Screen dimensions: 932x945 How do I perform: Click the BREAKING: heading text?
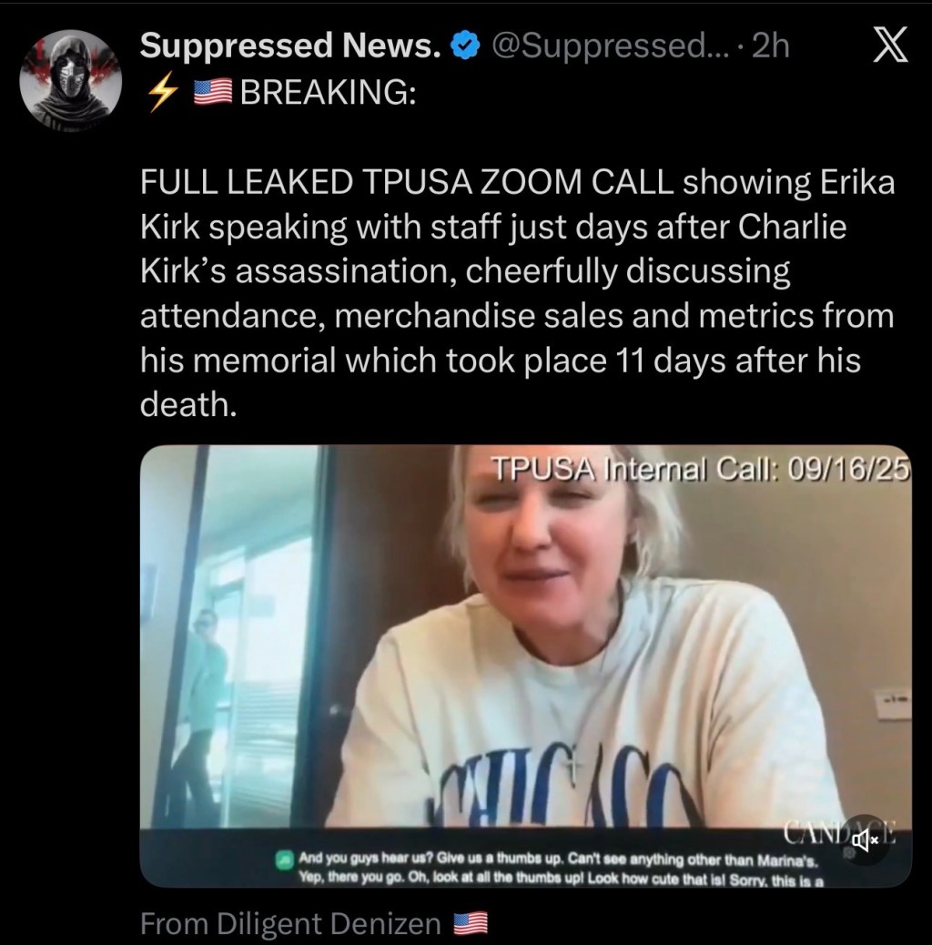tap(329, 92)
